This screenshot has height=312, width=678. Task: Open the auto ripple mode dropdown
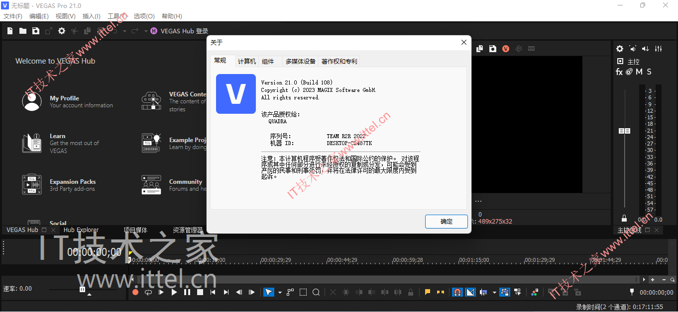pos(494,293)
